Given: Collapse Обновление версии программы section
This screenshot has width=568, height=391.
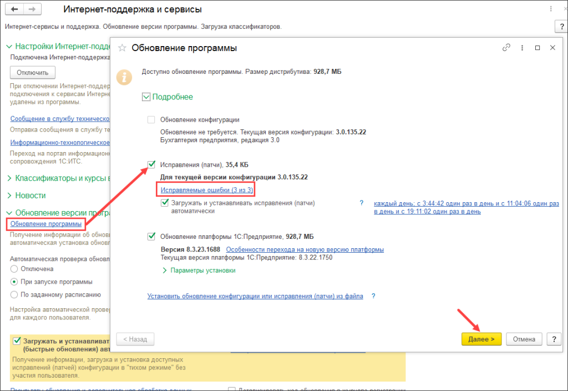Looking at the screenshot, I should (59, 213).
